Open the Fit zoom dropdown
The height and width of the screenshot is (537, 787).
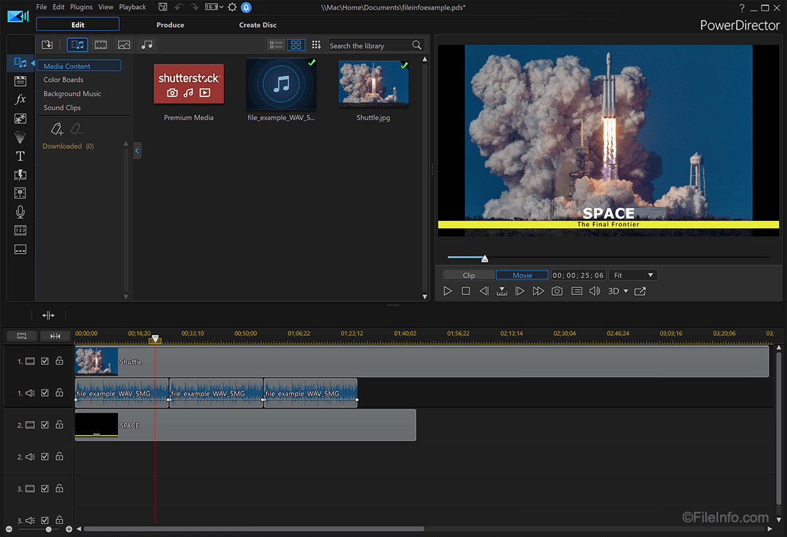tap(633, 275)
